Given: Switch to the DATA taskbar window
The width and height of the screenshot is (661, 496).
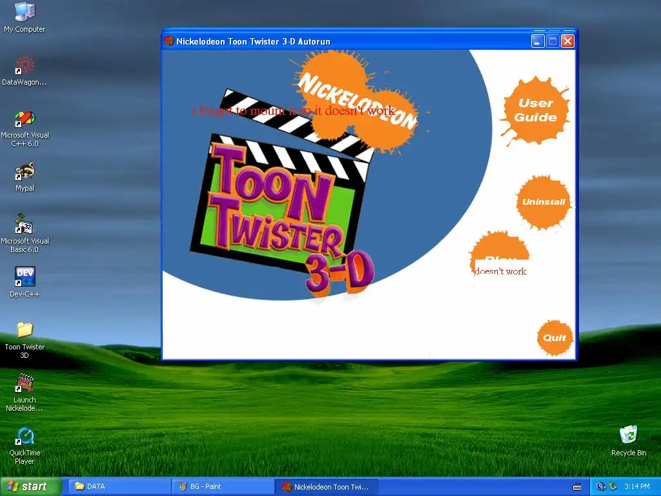Looking at the screenshot, I should [x=119, y=486].
